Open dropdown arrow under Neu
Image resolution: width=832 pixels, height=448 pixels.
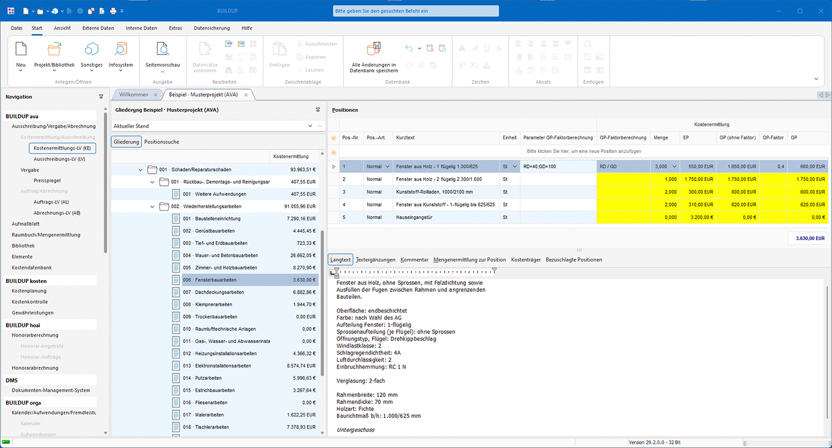pyautogui.click(x=21, y=71)
